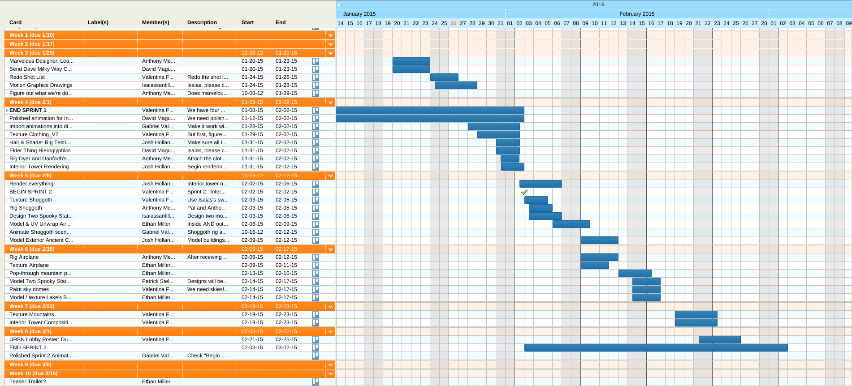This screenshot has height=386, width=852.
Task: Toggle the Week 9 (due 3/8) chevron
Action: [331, 365]
